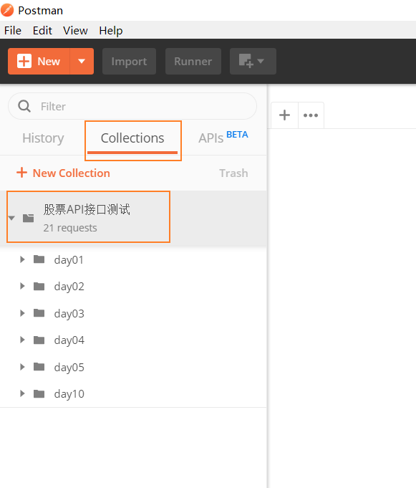
Task: Expand the day10 folder
Action: point(22,393)
